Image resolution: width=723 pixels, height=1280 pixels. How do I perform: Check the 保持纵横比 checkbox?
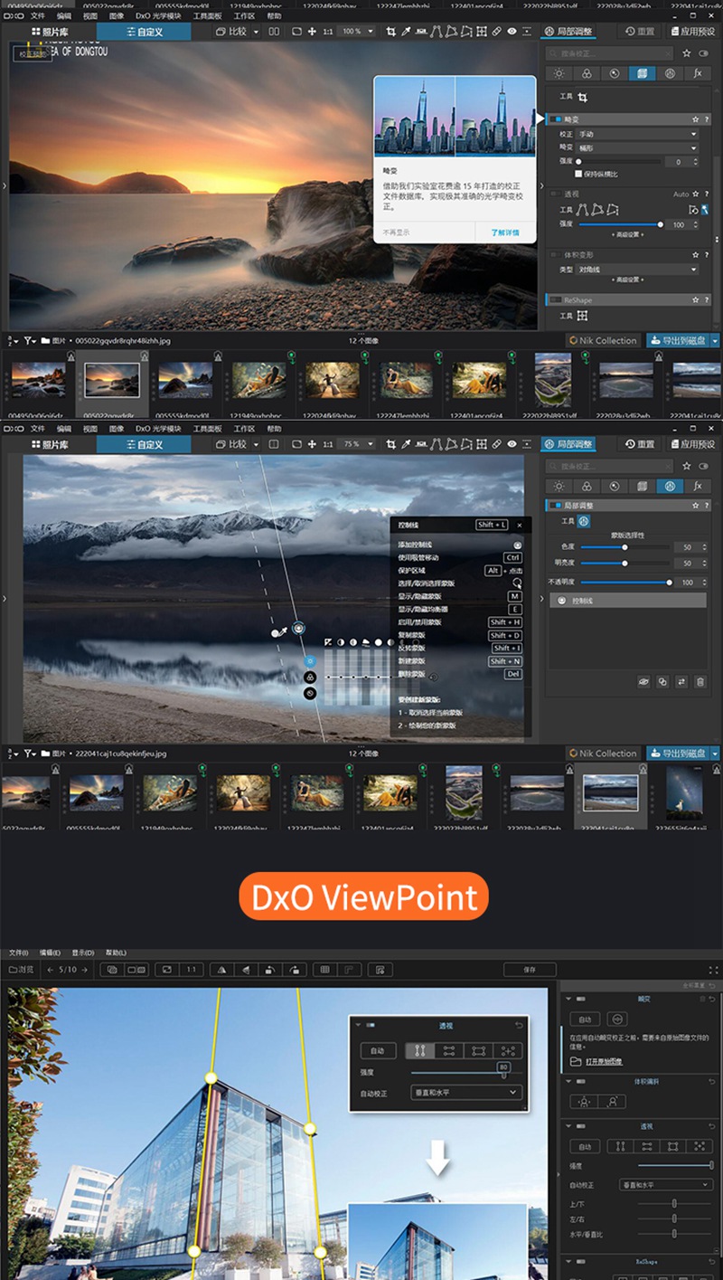click(x=578, y=175)
